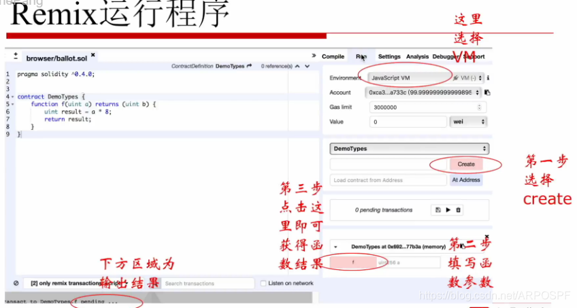This screenshot has height=308, width=577.
Task: Click the constructor arguments field beside Create
Action: click(x=388, y=165)
